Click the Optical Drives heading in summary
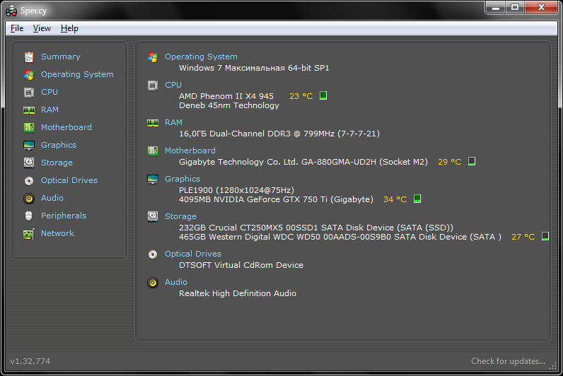The image size is (563, 376). [193, 254]
